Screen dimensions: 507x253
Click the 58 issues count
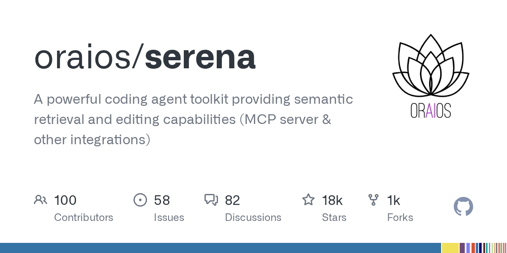click(x=162, y=200)
